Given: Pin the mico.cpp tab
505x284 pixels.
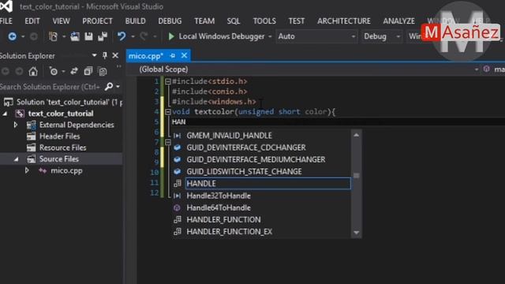Looking at the screenshot, I should 173,56.
